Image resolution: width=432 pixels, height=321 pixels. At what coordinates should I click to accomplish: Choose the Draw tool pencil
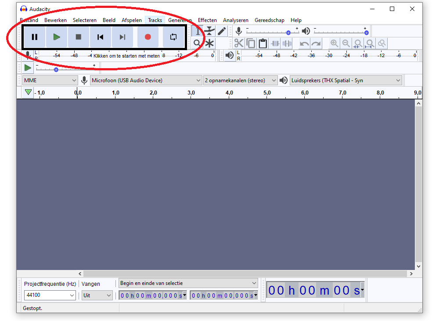[x=222, y=31]
